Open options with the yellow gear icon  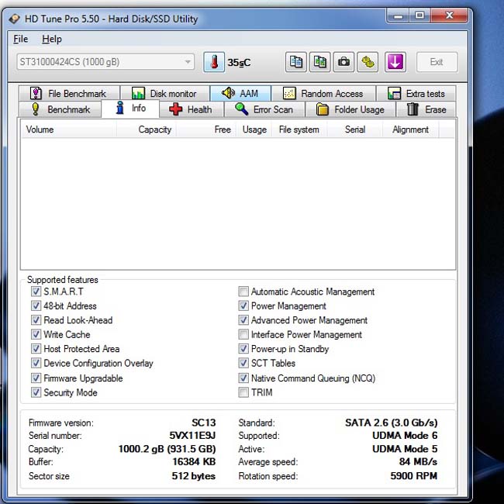point(368,62)
